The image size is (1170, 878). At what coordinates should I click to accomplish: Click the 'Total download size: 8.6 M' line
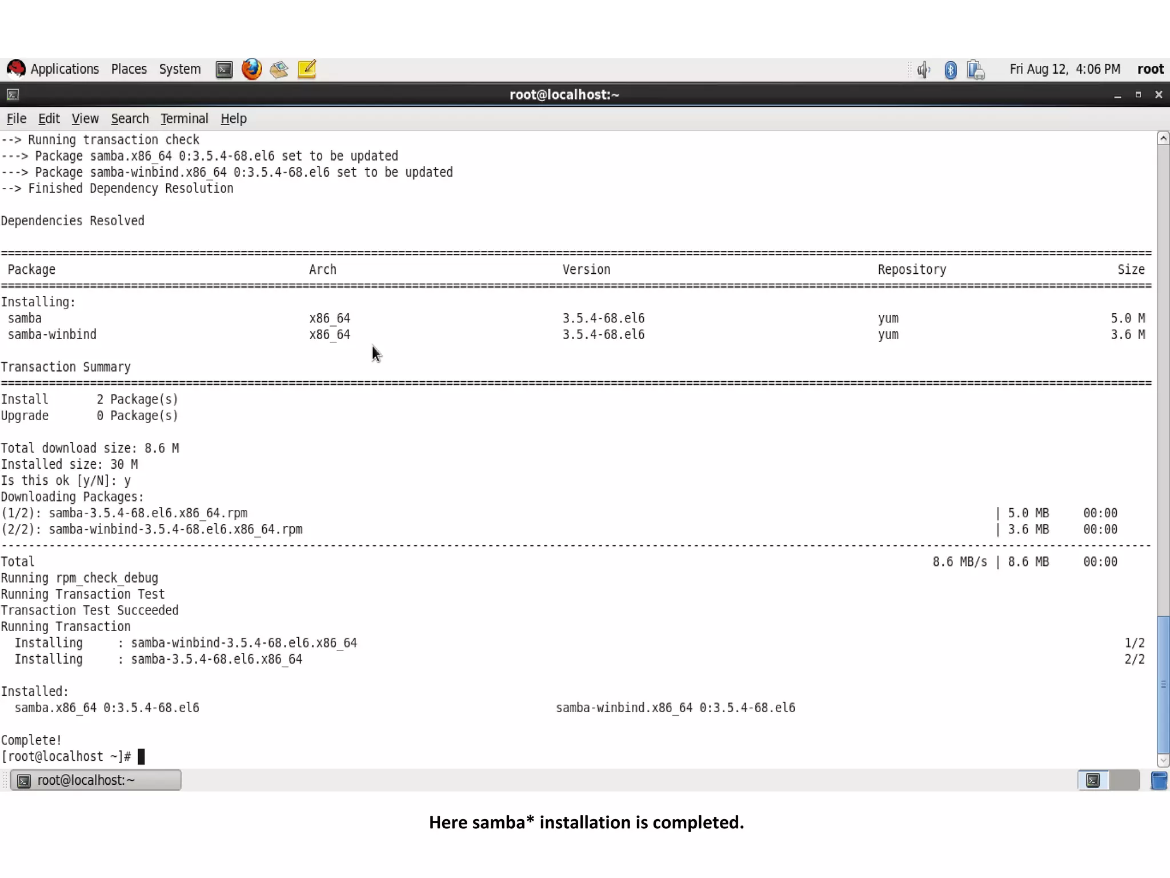point(90,448)
